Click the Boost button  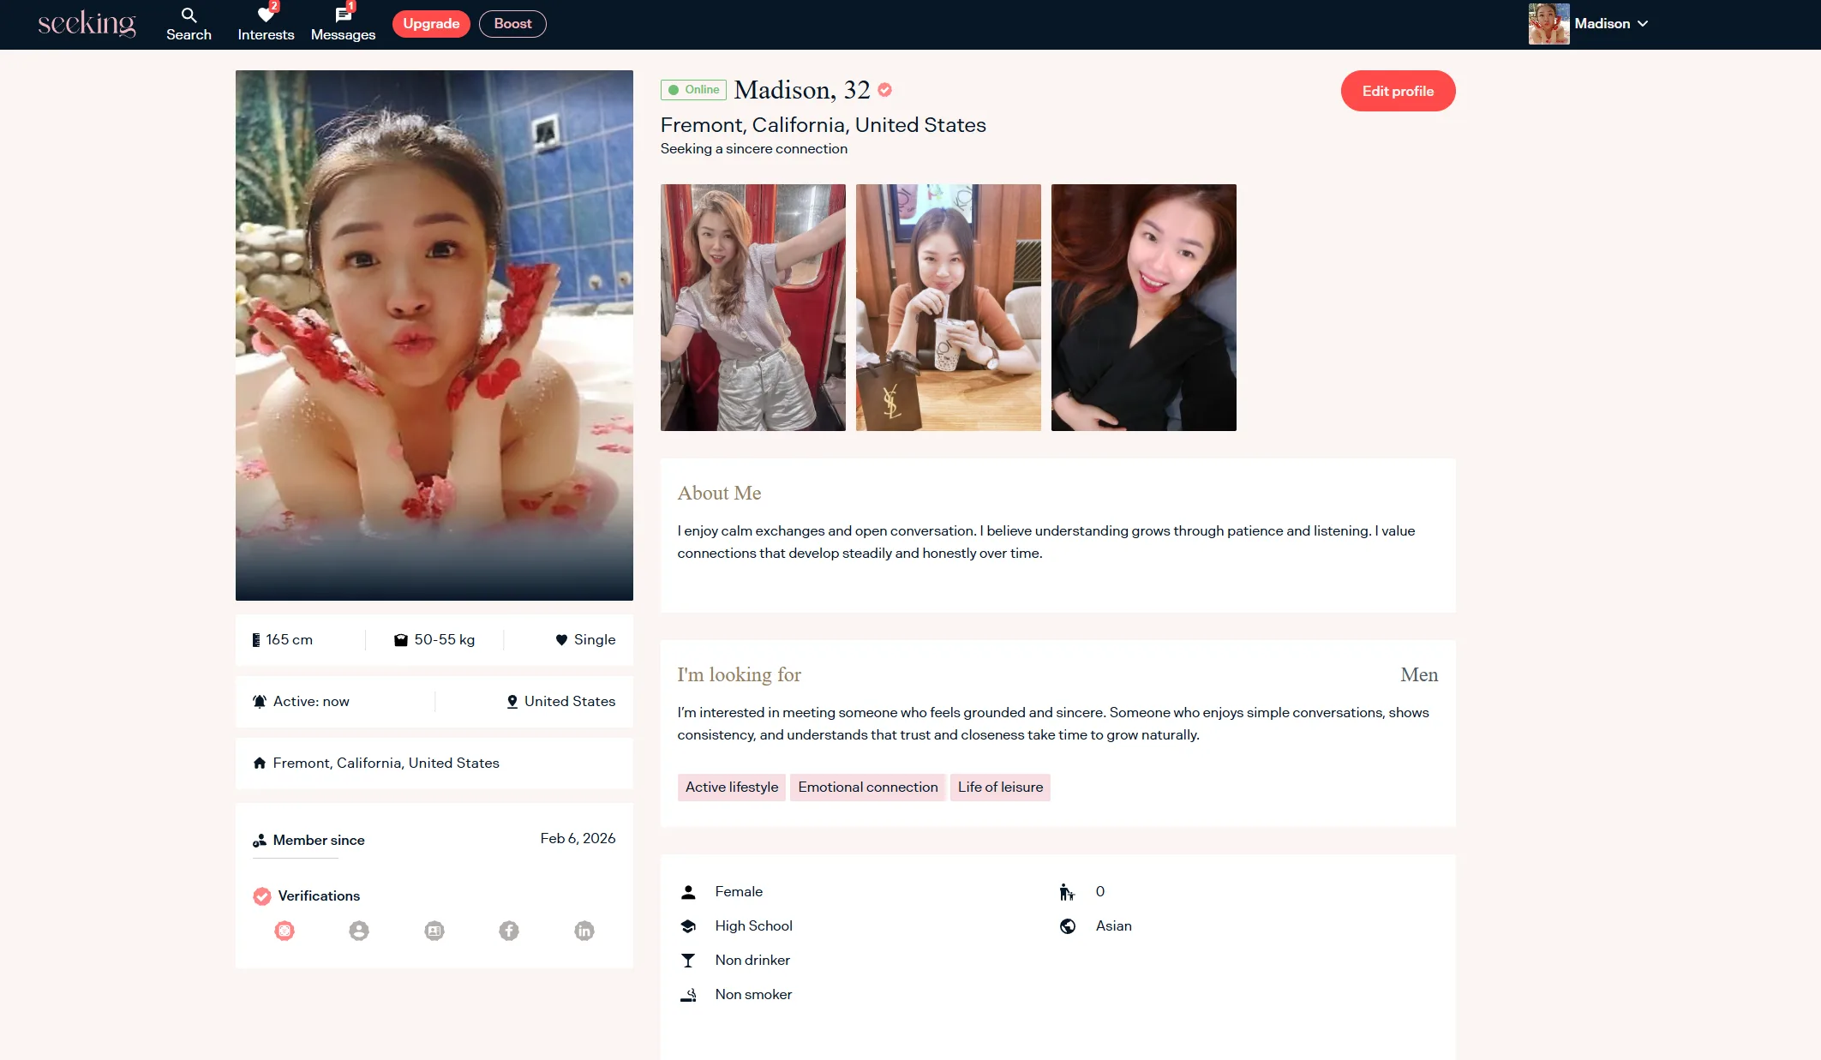512,24
